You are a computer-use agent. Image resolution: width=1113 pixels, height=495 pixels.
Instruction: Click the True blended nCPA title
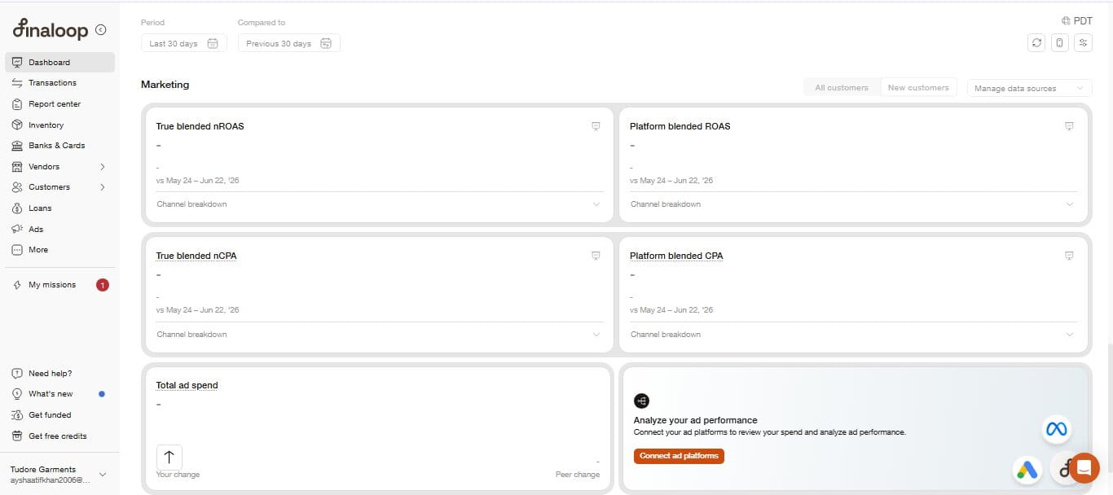tap(196, 256)
